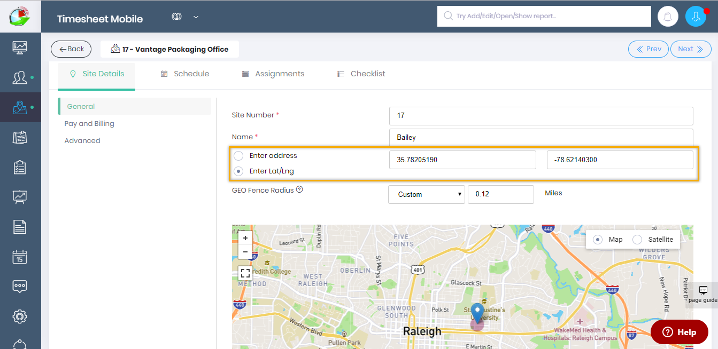The width and height of the screenshot is (718, 349).
Task: Click the OBERLIN label on map
Action: 355,271
